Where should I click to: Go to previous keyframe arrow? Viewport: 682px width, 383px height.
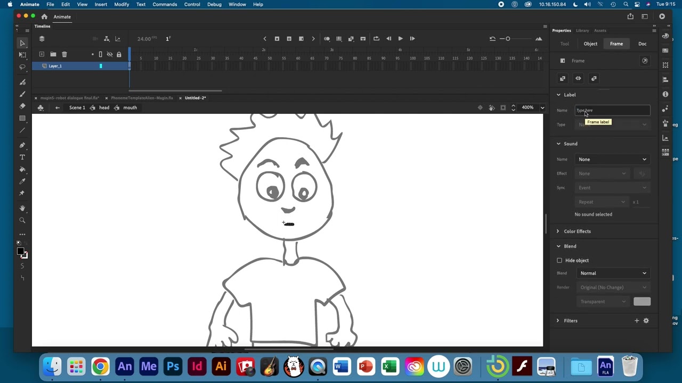click(x=265, y=38)
